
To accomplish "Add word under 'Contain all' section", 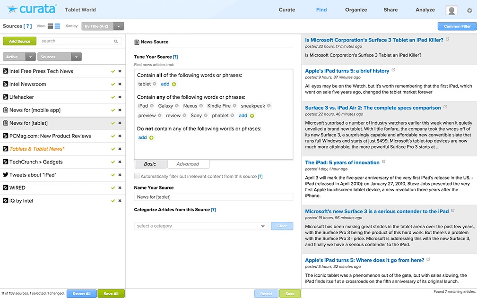I will click(x=168, y=84).
